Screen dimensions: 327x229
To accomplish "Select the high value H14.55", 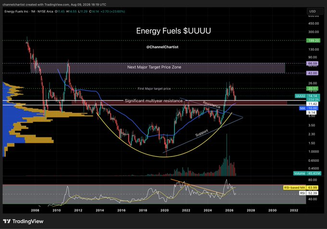I will [x=71, y=12].
